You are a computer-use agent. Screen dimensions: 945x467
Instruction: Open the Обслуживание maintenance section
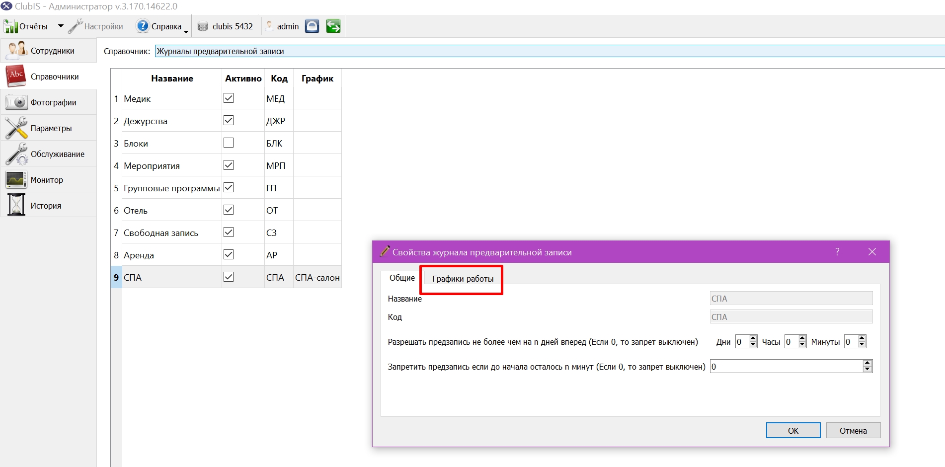click(49, 154)
